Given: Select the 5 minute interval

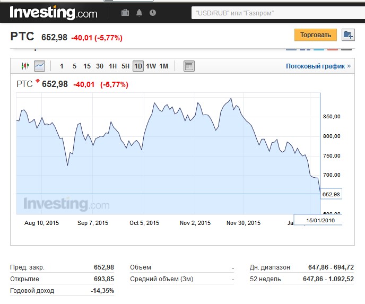Looking at the screenshot, I should (x=74, y=66).
